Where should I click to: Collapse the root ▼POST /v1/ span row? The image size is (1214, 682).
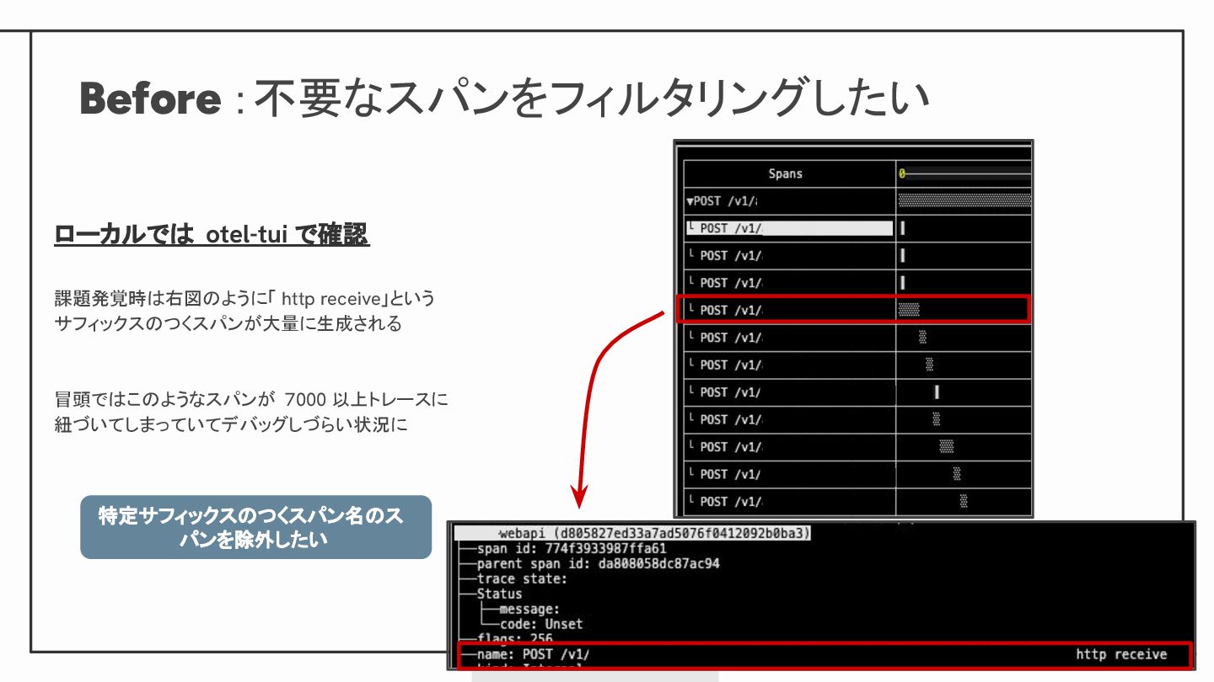(x=789, y=201)
